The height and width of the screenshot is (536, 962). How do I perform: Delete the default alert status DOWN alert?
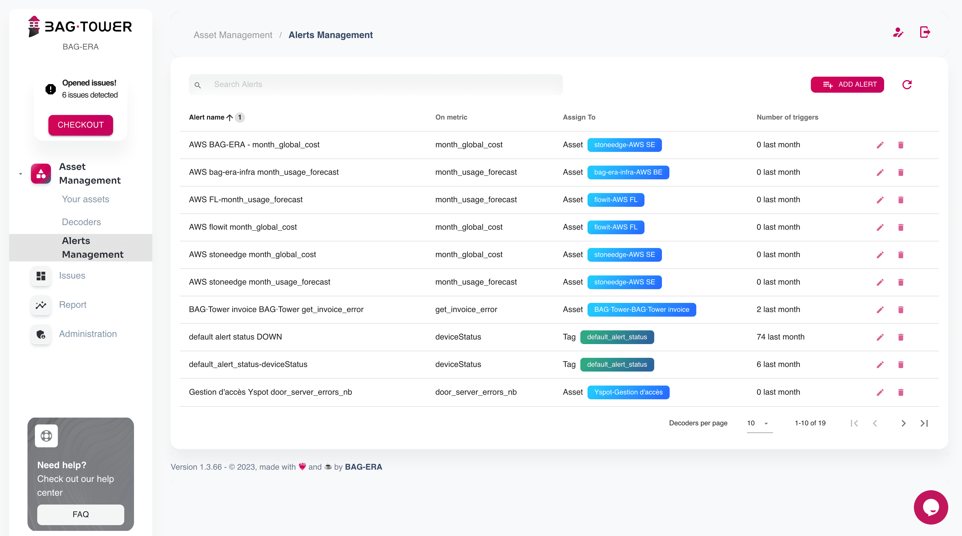click(900, 337)
